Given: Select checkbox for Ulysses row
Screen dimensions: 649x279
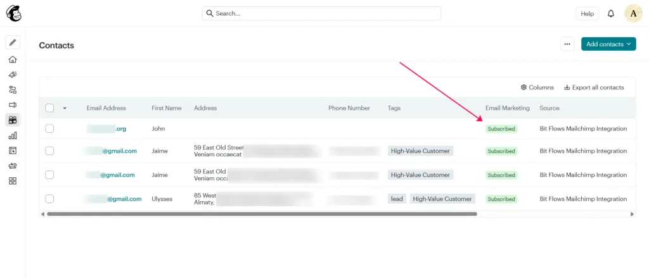Looking at the screenshot, I should [x=49, y=199].
